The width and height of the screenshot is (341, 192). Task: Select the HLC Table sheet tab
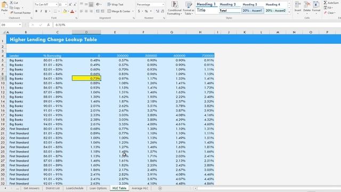119,188
